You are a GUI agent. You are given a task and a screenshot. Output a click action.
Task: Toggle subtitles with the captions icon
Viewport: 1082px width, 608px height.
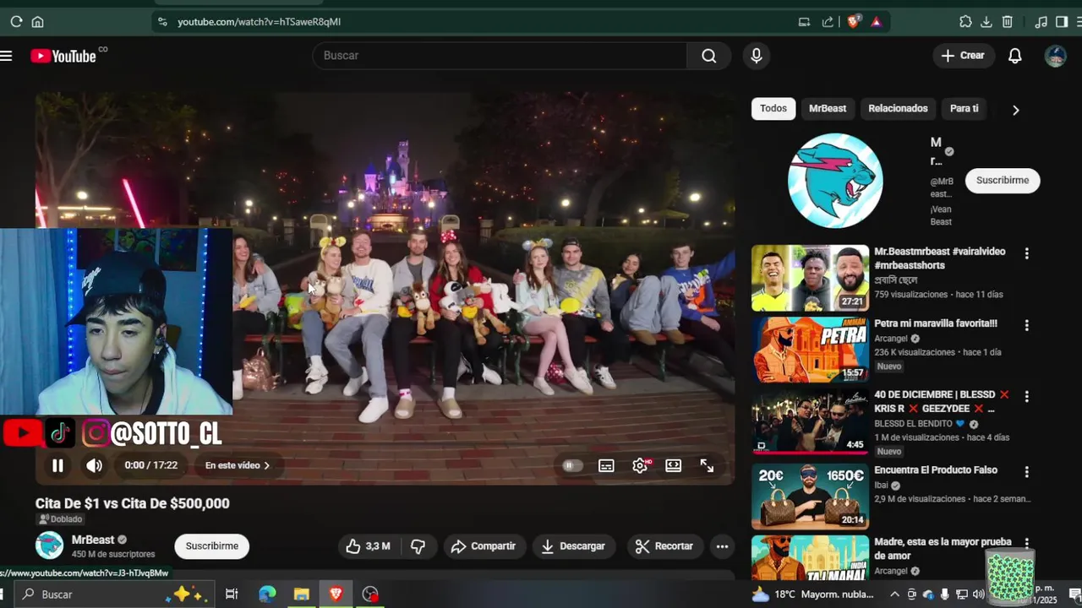click(606, 465)
